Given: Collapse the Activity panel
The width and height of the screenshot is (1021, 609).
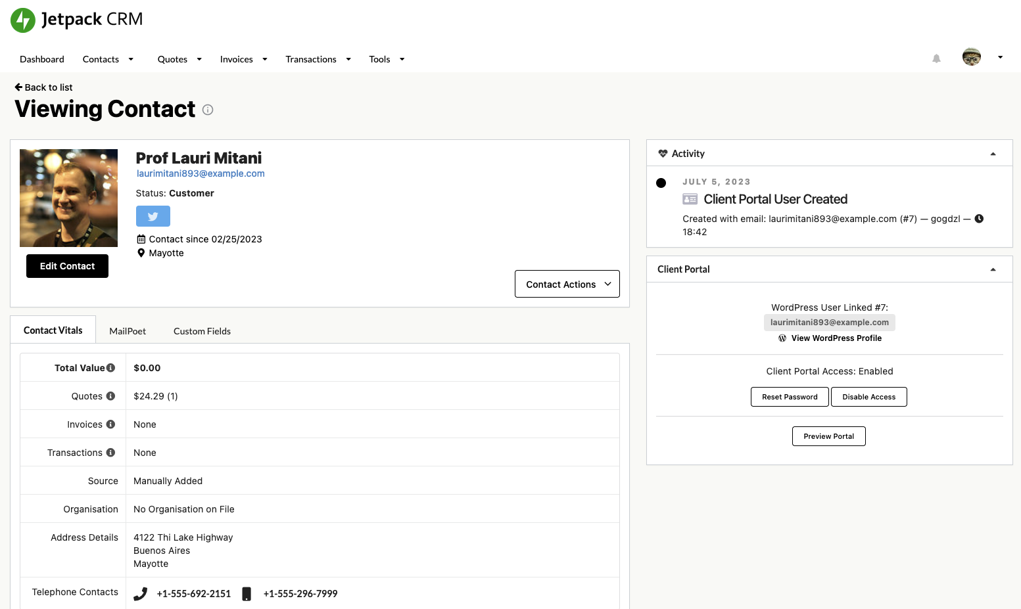Looking at the screenshot, I should (993, 152).
